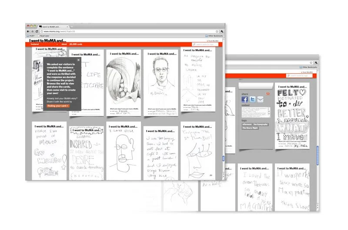The width and height of the screenshot is (348, 230).
Task: Select the fun typography tag
Action: point(261,125)
